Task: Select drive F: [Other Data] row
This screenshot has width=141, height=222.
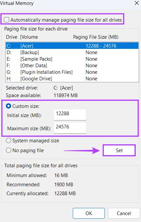Action: point(72,65)
